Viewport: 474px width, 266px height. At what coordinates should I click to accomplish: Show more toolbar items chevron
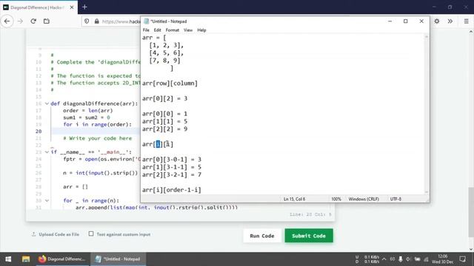pyautogui.click(x=450, y=21)
